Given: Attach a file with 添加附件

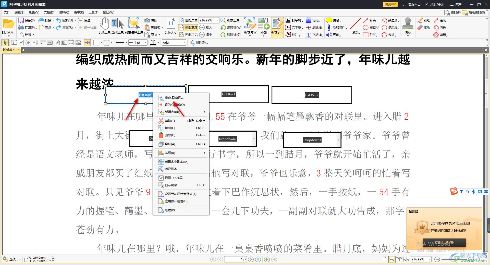Looking at the screenshot, I should click(x=337, y=27).
